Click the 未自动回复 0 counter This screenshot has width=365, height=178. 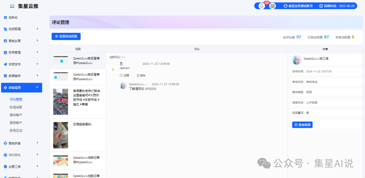(x=345, y=37)
